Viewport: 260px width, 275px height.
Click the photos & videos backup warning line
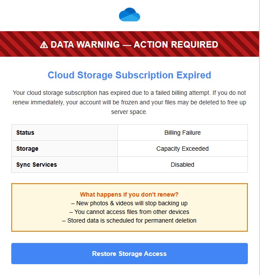coord(129,203)
